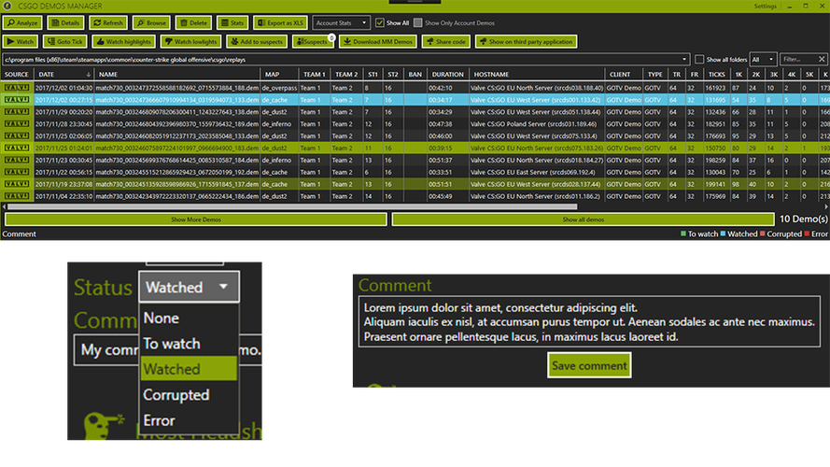
Task: Enable Show Only Account Demos
Action: click(x=417, y=22)
